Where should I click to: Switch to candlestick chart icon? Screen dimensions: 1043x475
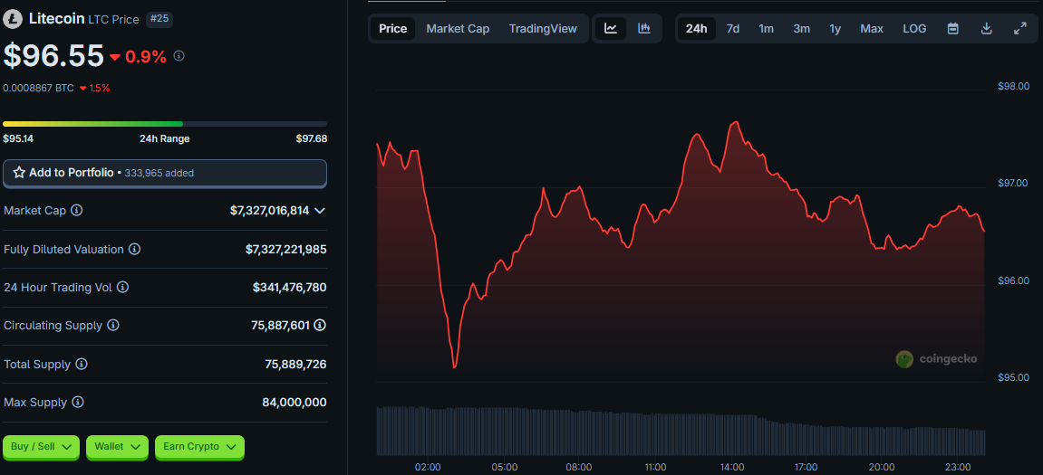point(644,29)
